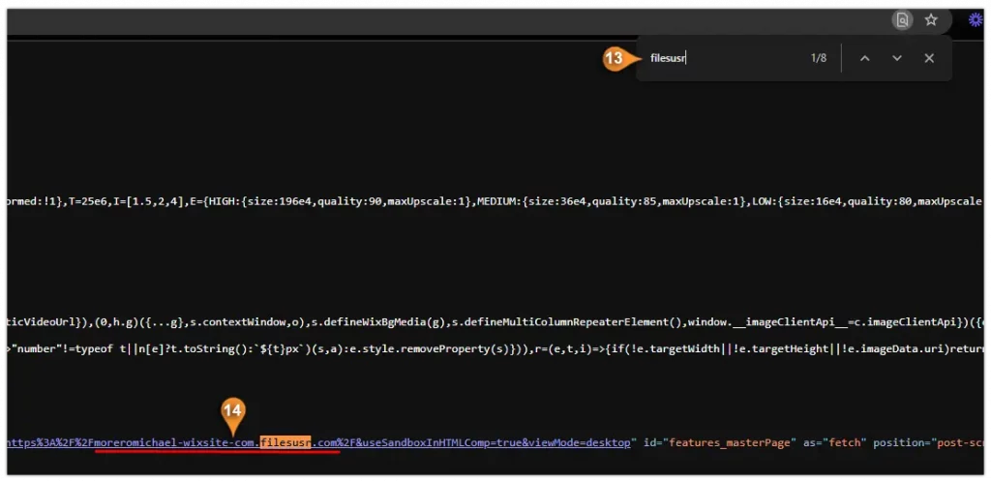
Task: Bookmark this page with the star icon
Action: tap(931, 20)
